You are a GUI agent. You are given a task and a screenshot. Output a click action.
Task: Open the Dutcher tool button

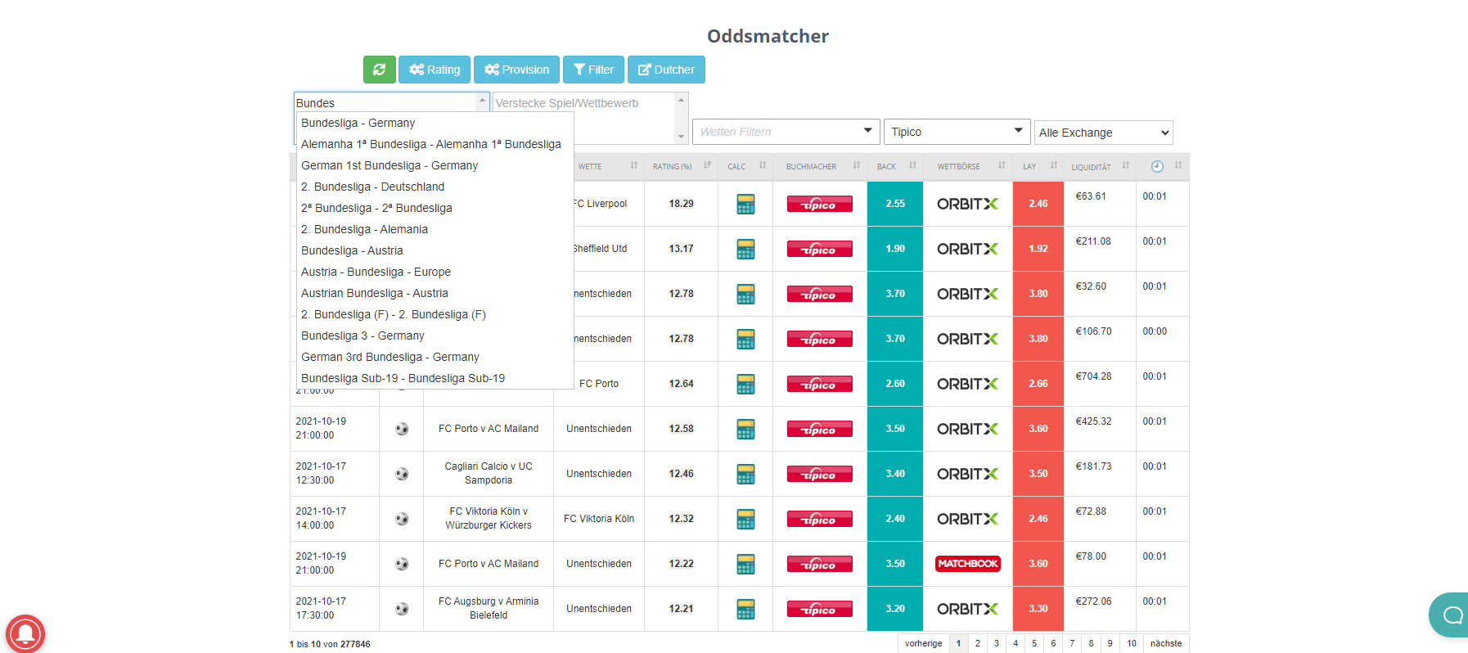tap(666, 70)
